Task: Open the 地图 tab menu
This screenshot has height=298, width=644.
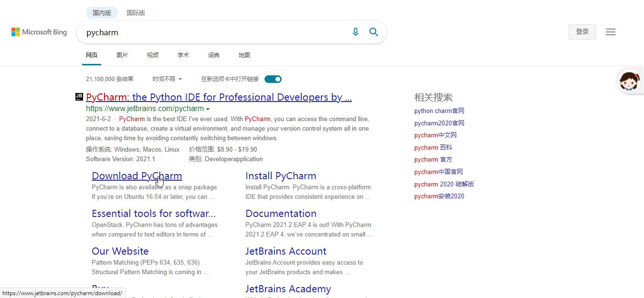Action: (x=244, y=55)
